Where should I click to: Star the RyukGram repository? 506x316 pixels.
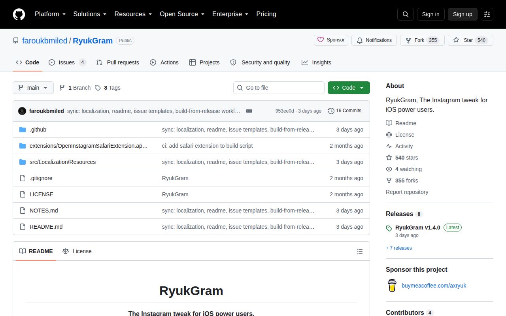point(470,40)
